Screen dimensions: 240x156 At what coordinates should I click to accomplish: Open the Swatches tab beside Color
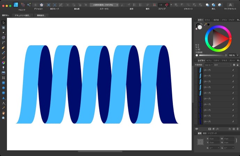point(207,20)
